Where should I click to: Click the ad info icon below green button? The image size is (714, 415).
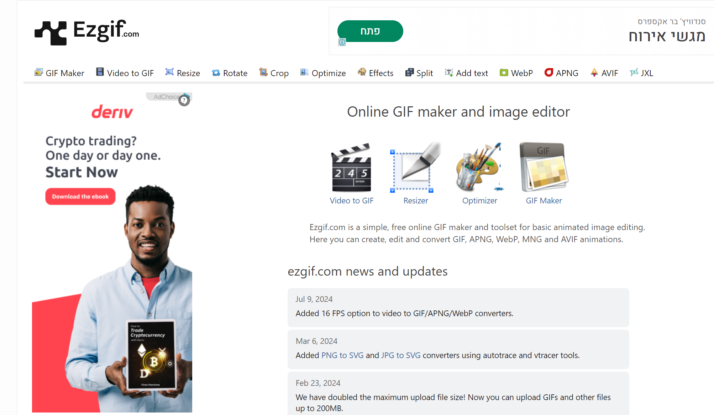coord(342,42)
